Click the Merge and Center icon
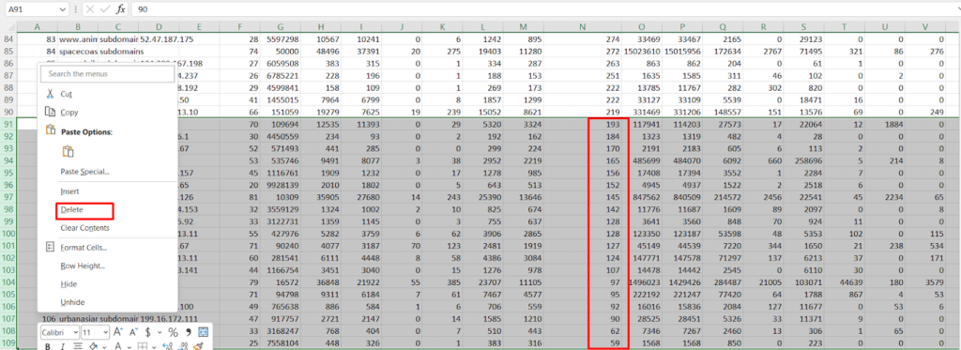 tap(203, 332)
